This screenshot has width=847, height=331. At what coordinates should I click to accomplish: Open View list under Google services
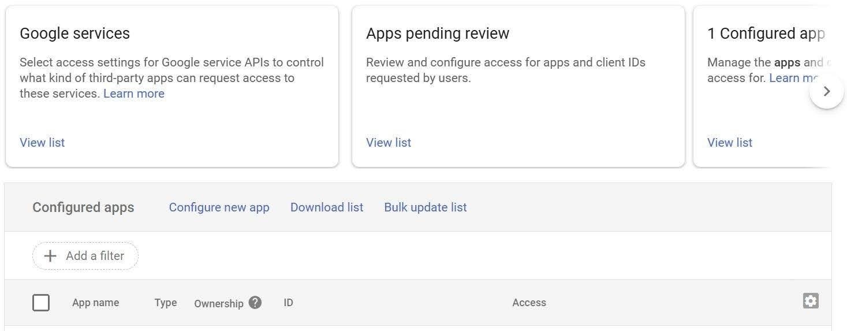pyautogui.click(x=42, y=143)
